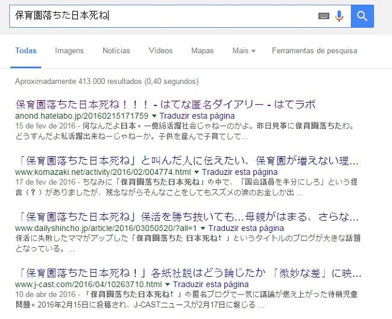Expand arrow next to anond.hatelabo.jp URL

click(x=154, y=116)
